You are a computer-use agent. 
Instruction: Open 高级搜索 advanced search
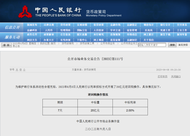[183, 45]
